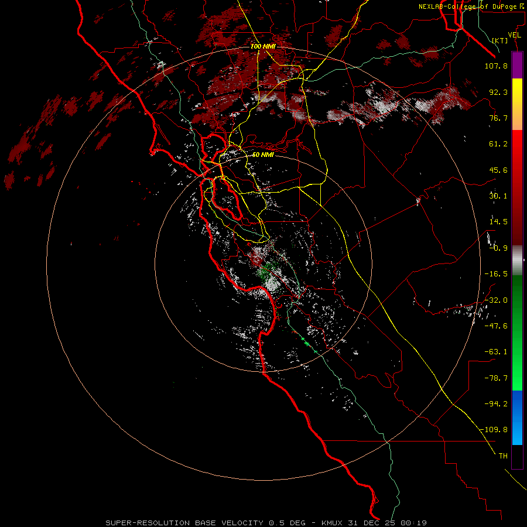Screen dimensions: 527x527
Task: Click the 30.1 velocity scale value
Action: [498, 196]
